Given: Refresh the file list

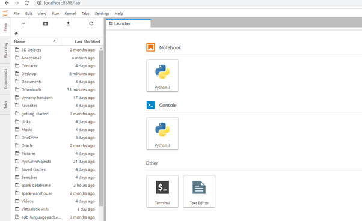Looking at the screenshot, I should 91,23.
